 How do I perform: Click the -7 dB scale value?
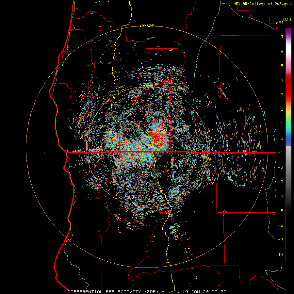(281, 240)
